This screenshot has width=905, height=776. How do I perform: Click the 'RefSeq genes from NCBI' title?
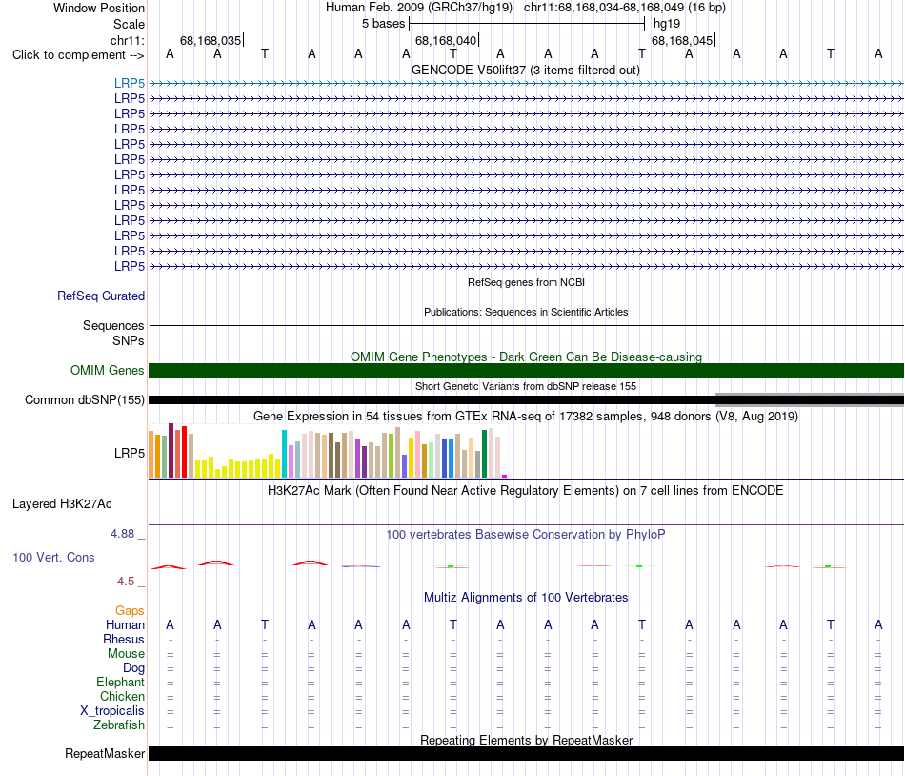click(x=526, y=282)
